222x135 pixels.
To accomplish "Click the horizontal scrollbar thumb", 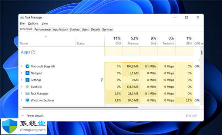I will [x=80, y=108].
